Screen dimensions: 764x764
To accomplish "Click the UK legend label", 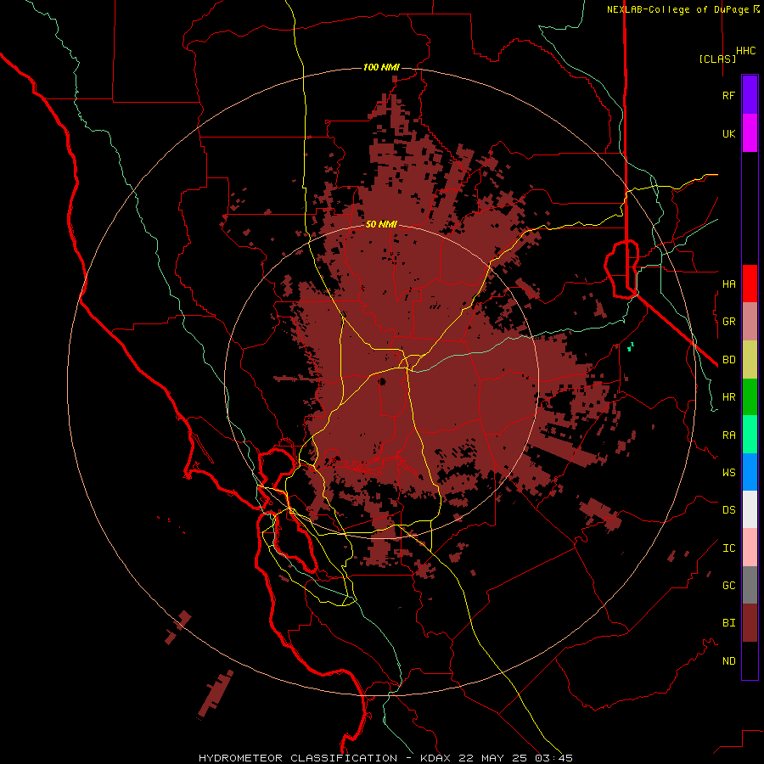I will tap(728, 133).
